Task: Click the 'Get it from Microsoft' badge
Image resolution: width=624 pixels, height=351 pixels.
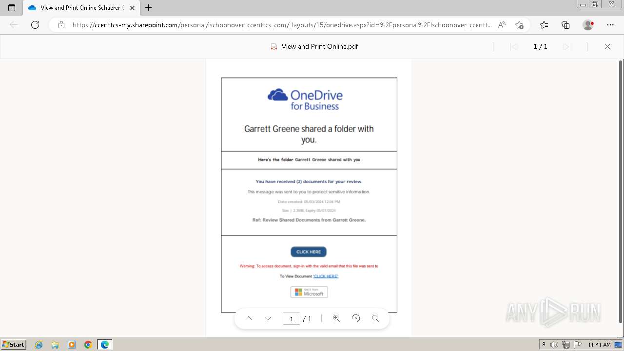Action: click(x=309, y=292)
